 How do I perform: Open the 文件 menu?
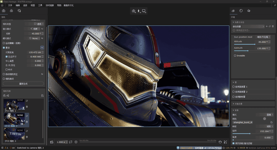click(x=10, y=5)
